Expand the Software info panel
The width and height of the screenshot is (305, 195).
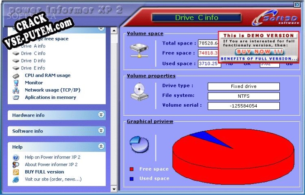pyautogui.click(x=101, y=130)
